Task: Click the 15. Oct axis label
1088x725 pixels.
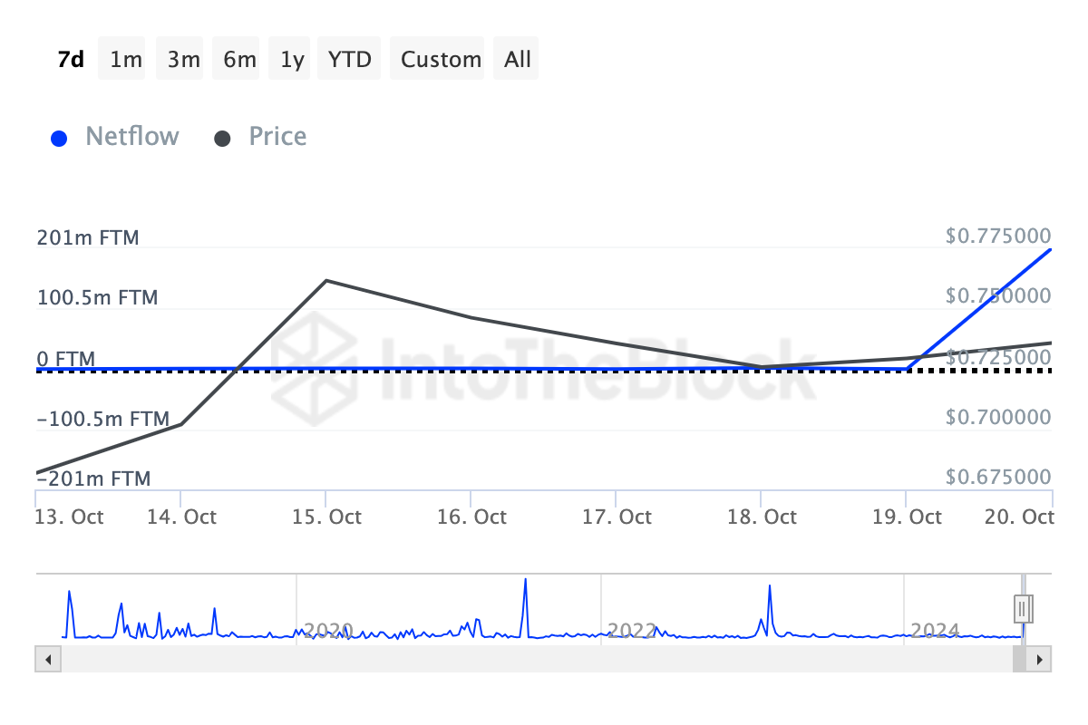Action: pos(326,517)
